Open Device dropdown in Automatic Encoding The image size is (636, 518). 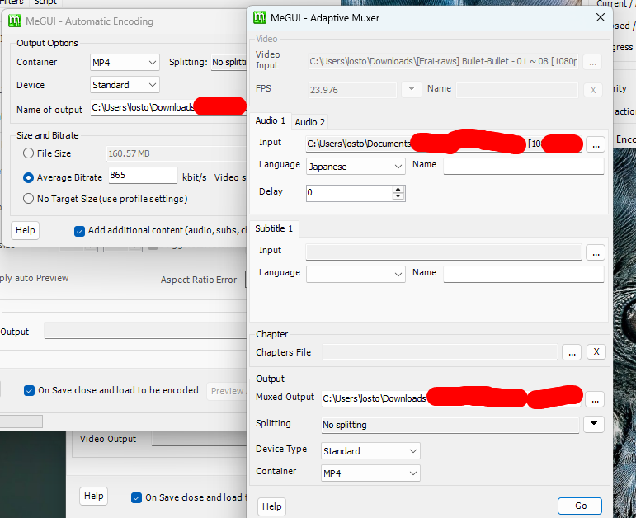[x=125, y=85]
